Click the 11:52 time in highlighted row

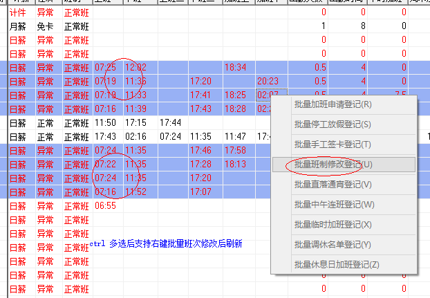[135, 192]
